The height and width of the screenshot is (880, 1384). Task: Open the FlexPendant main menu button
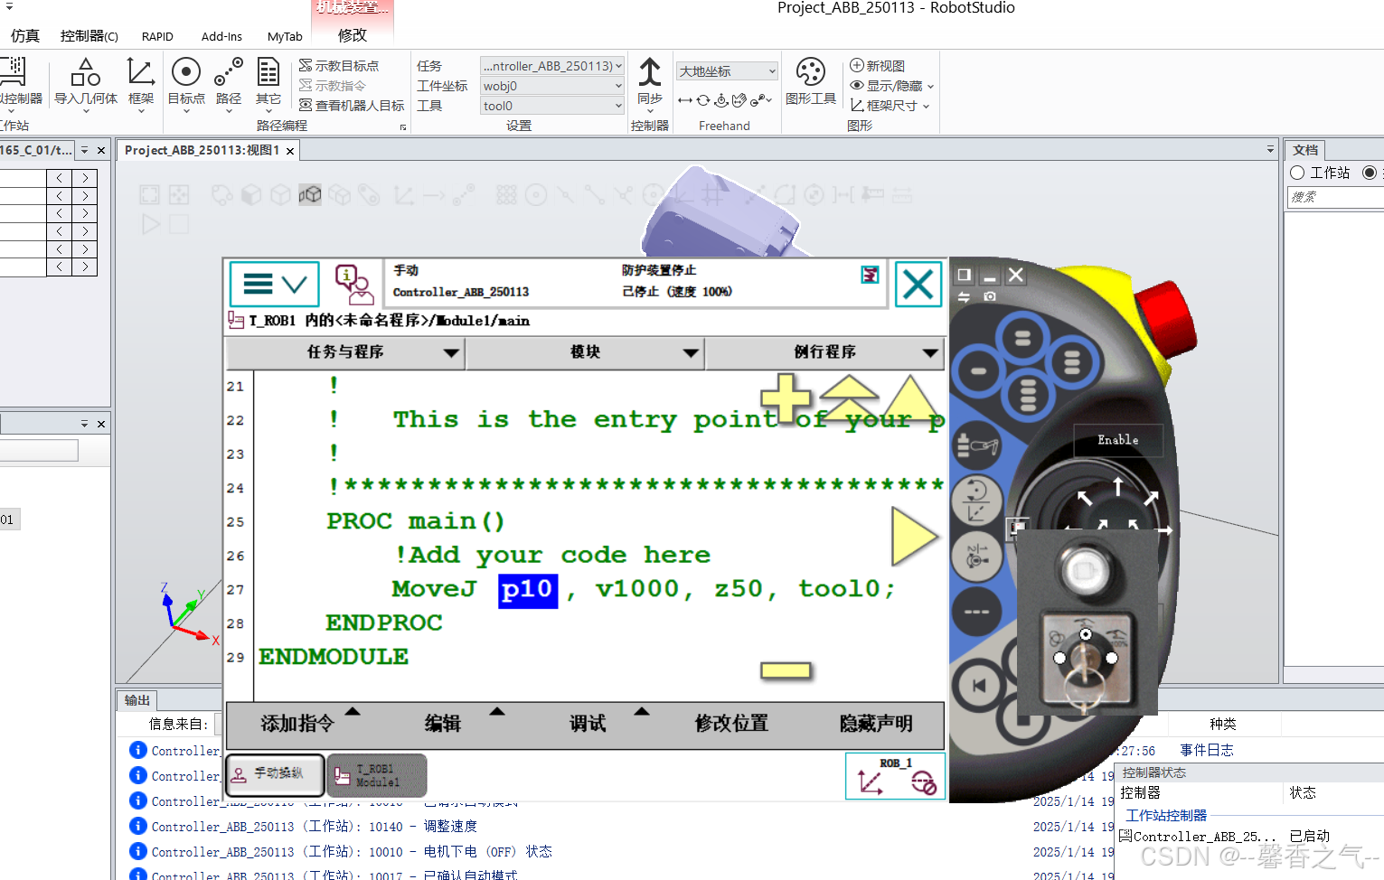click(274, 285)
